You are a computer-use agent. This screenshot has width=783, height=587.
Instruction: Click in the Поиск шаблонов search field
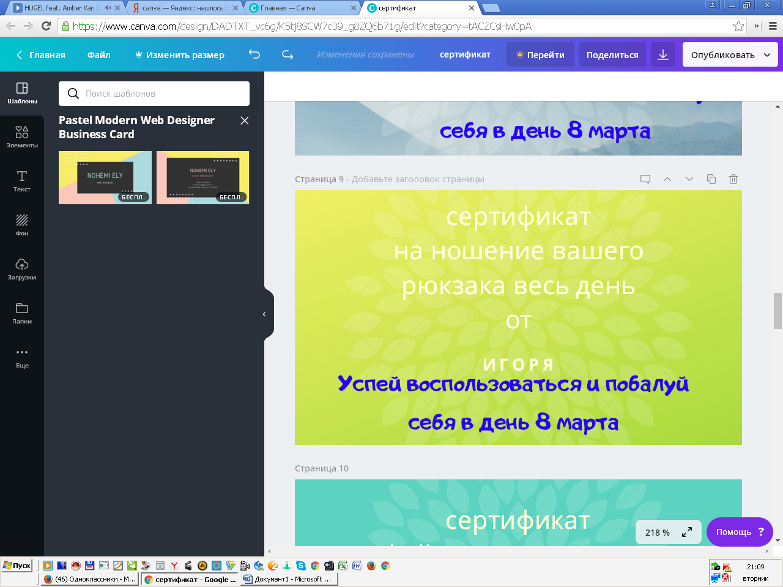(154, 94)
